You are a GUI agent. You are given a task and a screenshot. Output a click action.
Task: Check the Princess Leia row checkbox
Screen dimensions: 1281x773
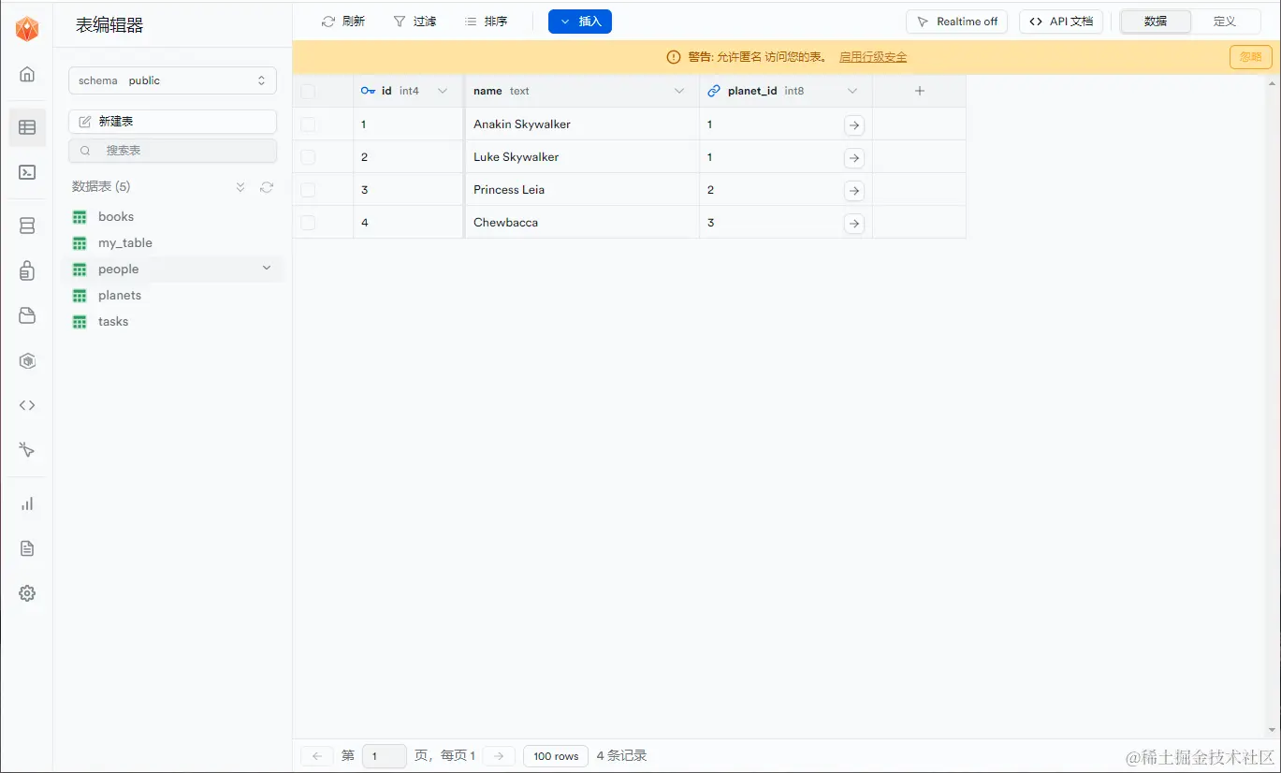pyautogui.click(x=308, y=190)
